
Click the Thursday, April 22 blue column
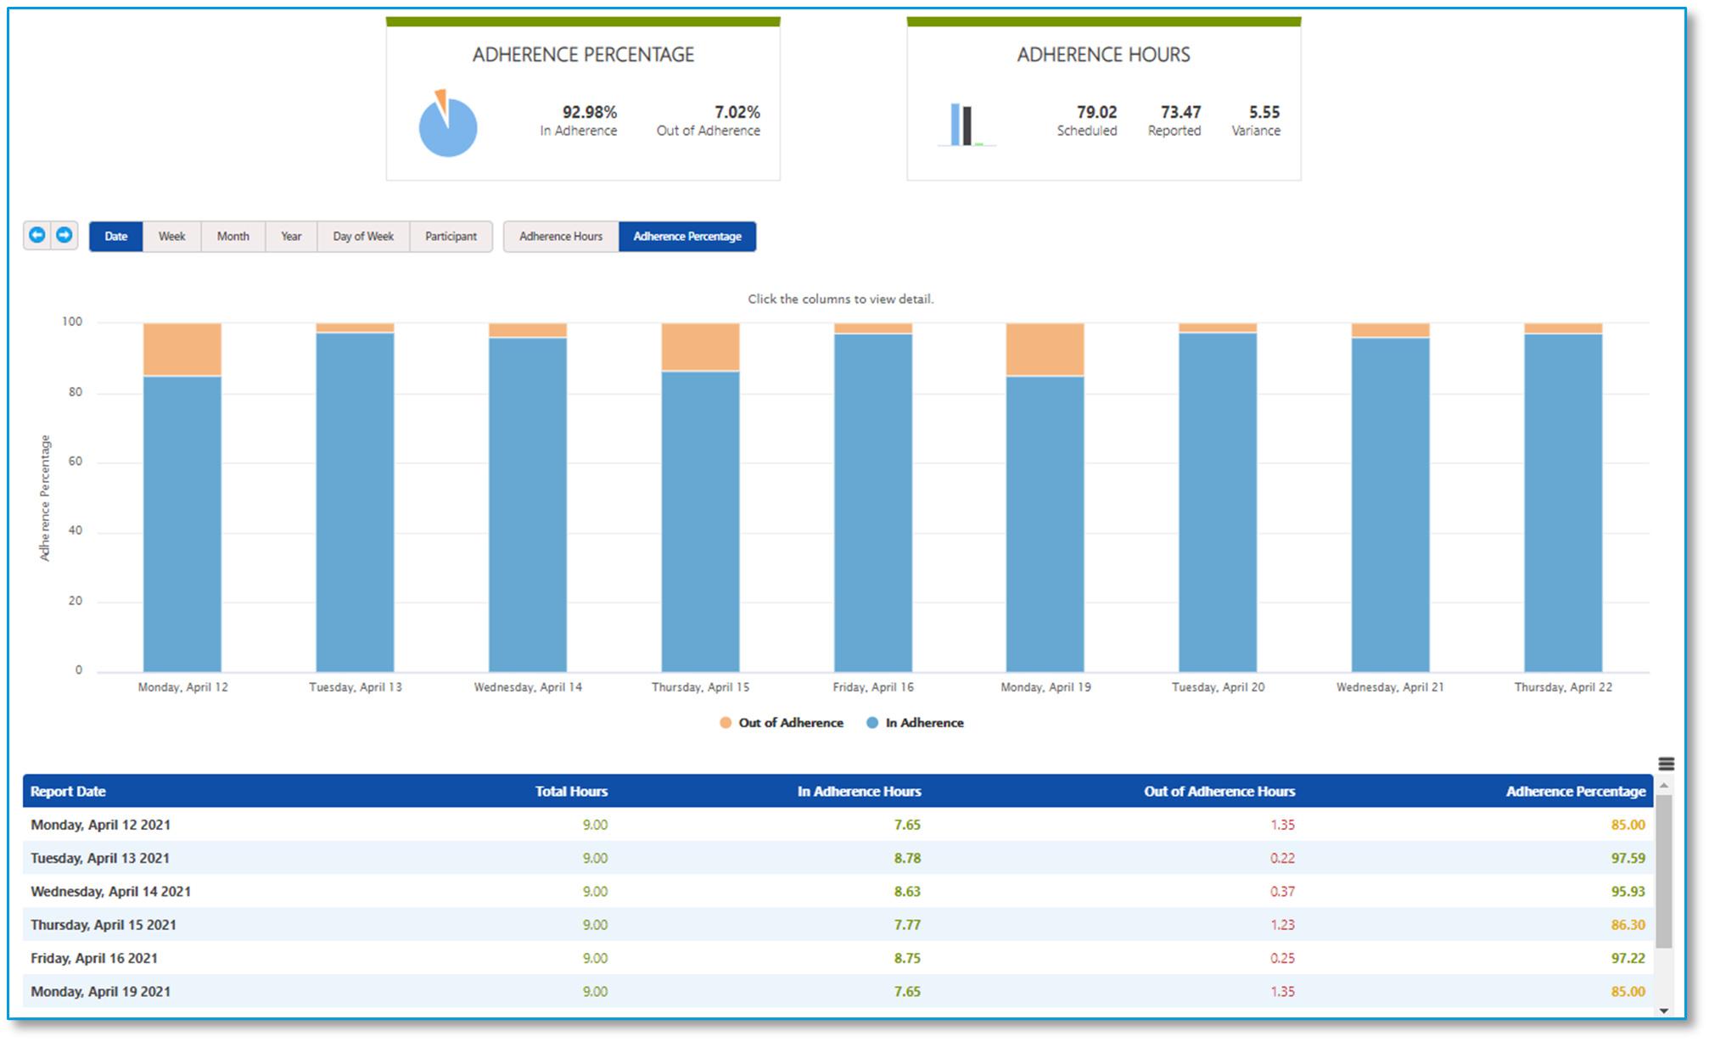coord(1563,503)
